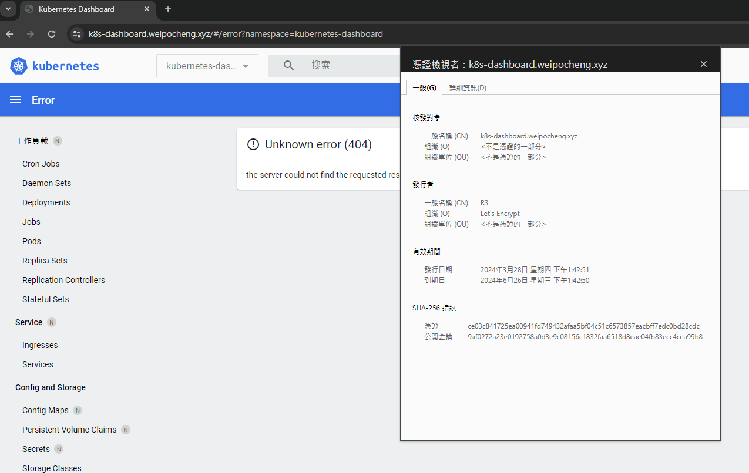Open the tab search chevron
Viewport: 749px width, 473px height.
tap(8, 9)
